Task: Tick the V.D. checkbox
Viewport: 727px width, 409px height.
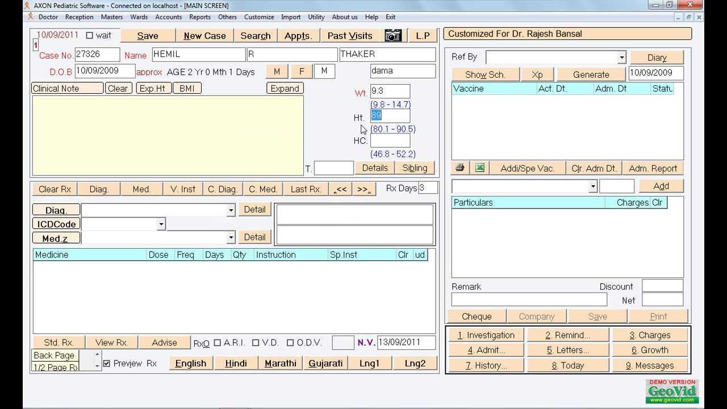Action: point(256,343)
